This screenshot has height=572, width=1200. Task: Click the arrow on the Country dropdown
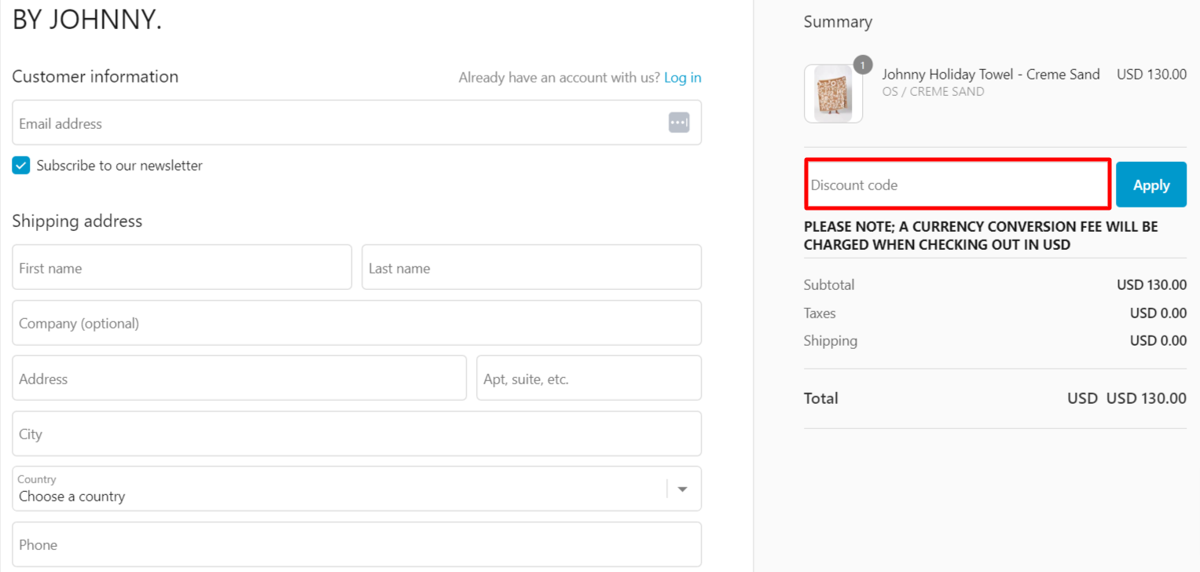pyautogui.click(x=682, y=489)
